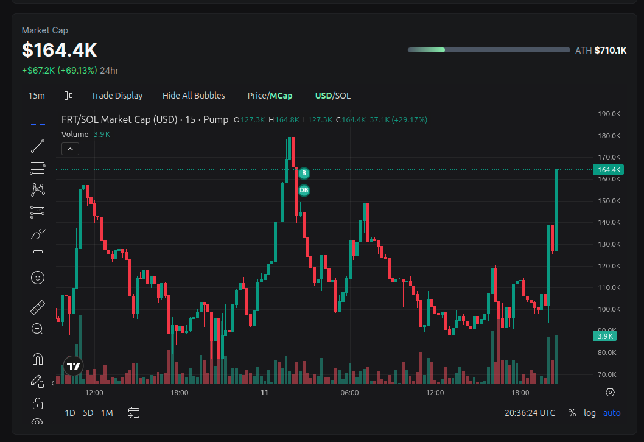Select the trend line drawing tool
This screenshot has height=442, width=644.
37,146
